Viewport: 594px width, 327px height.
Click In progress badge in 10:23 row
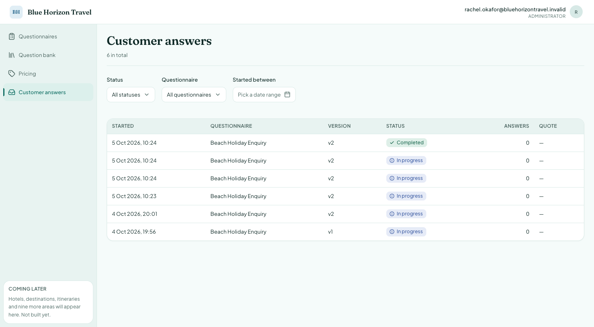point(406,196)
